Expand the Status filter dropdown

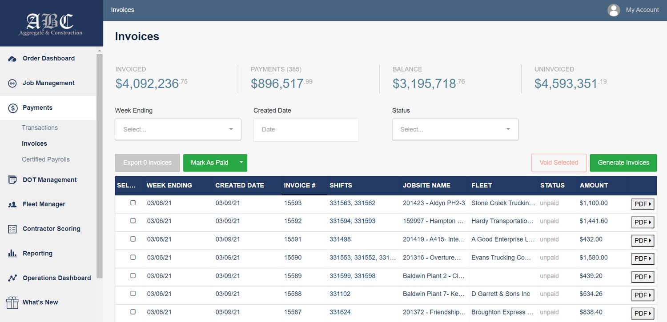[x=455, y=129]
